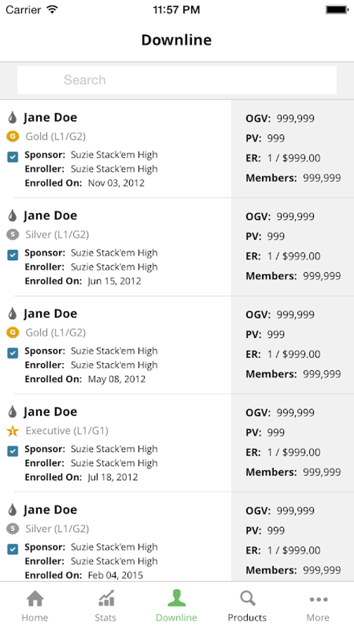
Task: Open Jane Doe with Executive (L1/G1) rank
Action: click(x=50, y=412)
